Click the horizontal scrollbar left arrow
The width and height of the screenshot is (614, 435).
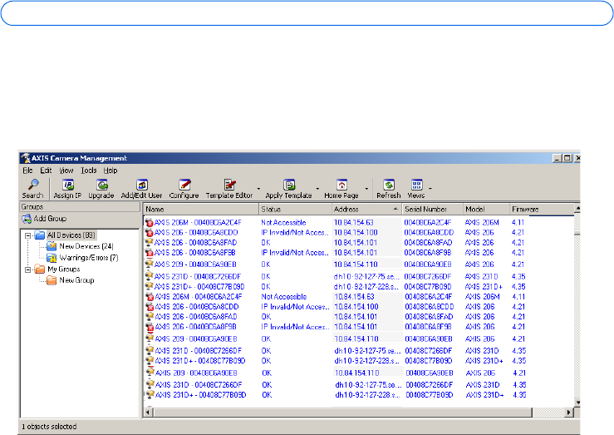click(148, 413)
